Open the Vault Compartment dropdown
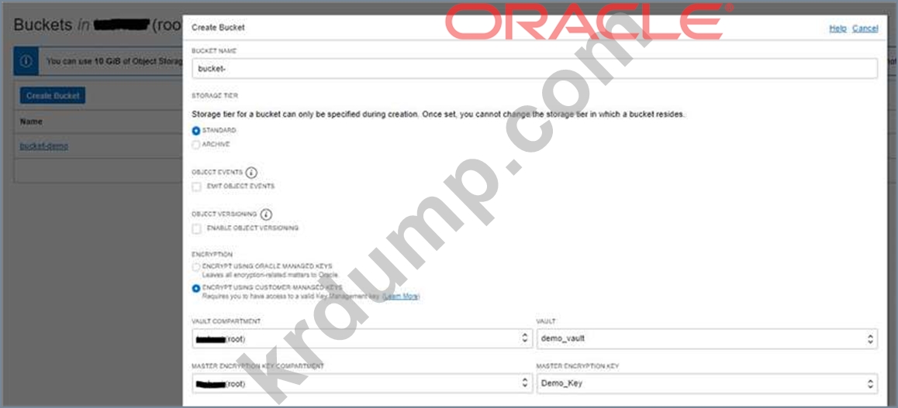Image resolution: width=898 pixels, height=408 pixels. pos(362,339)
